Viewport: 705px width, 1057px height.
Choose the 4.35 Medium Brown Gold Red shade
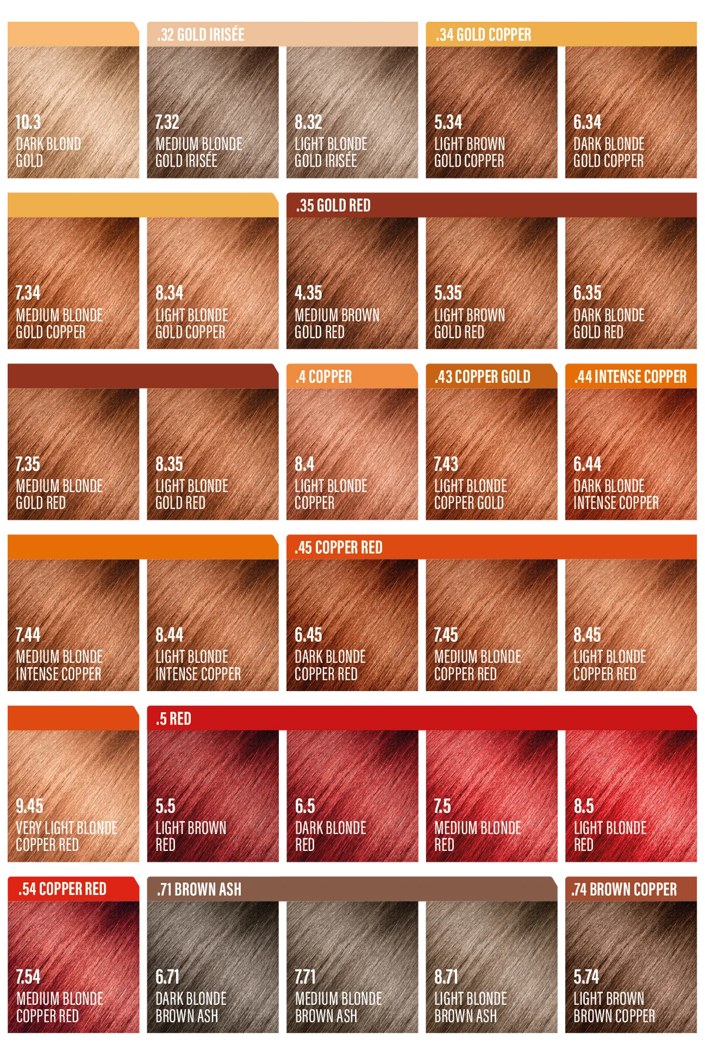pyautogui.click(x=352, y=284)
